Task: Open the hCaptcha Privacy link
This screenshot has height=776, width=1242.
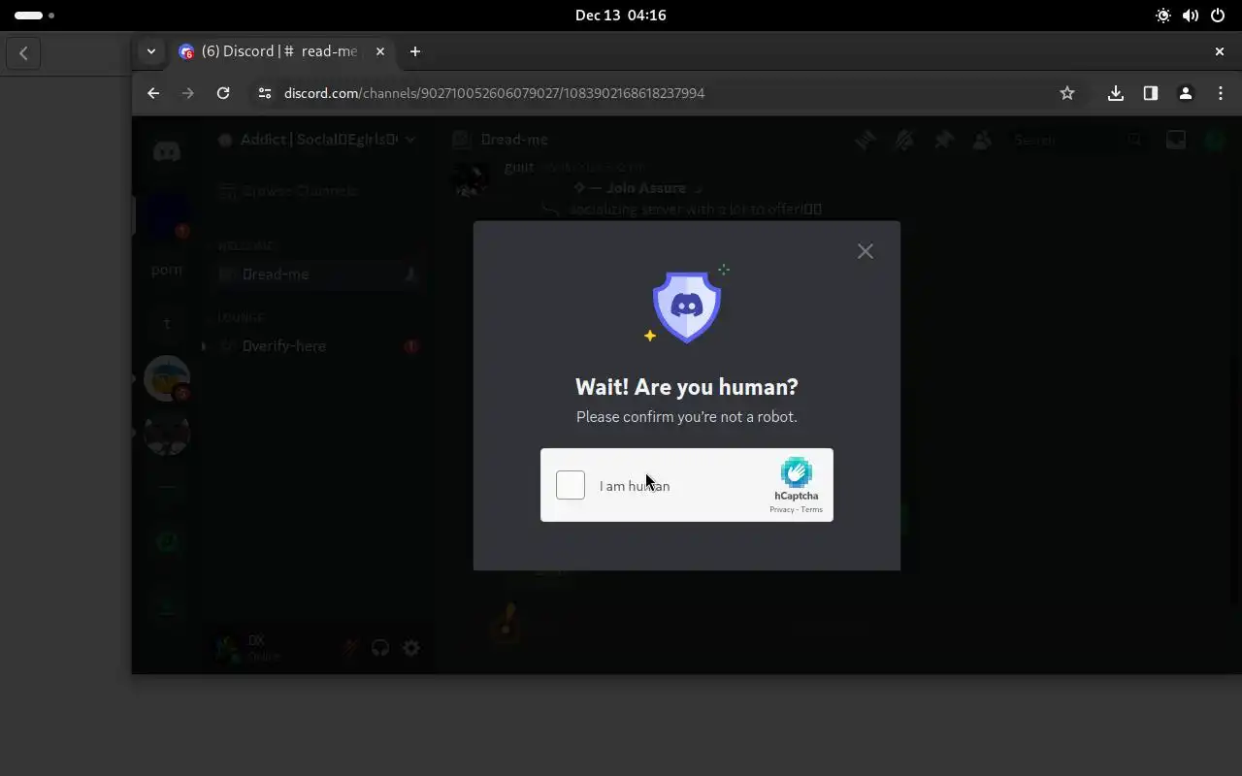Action: click(x=781, y=509)
